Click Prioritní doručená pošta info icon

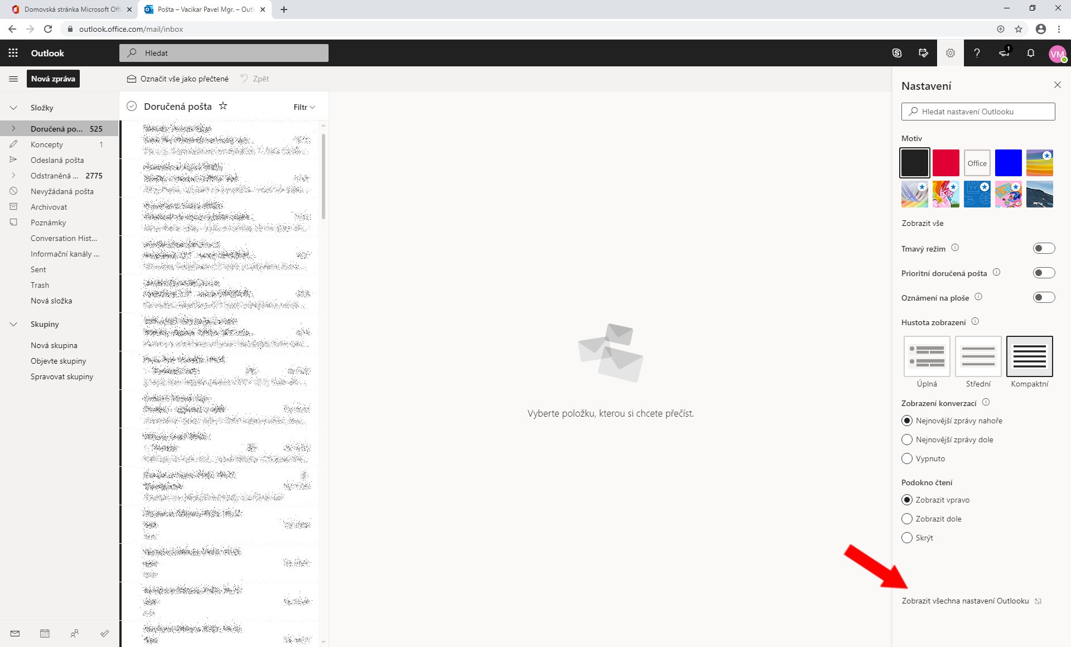[x=996, y=272]
